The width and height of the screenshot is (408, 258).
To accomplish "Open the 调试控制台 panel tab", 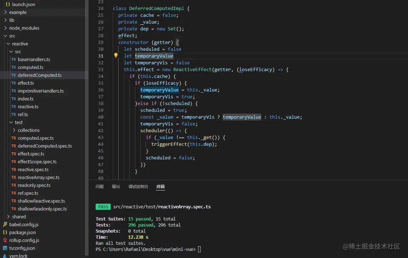I will point(138,187).
